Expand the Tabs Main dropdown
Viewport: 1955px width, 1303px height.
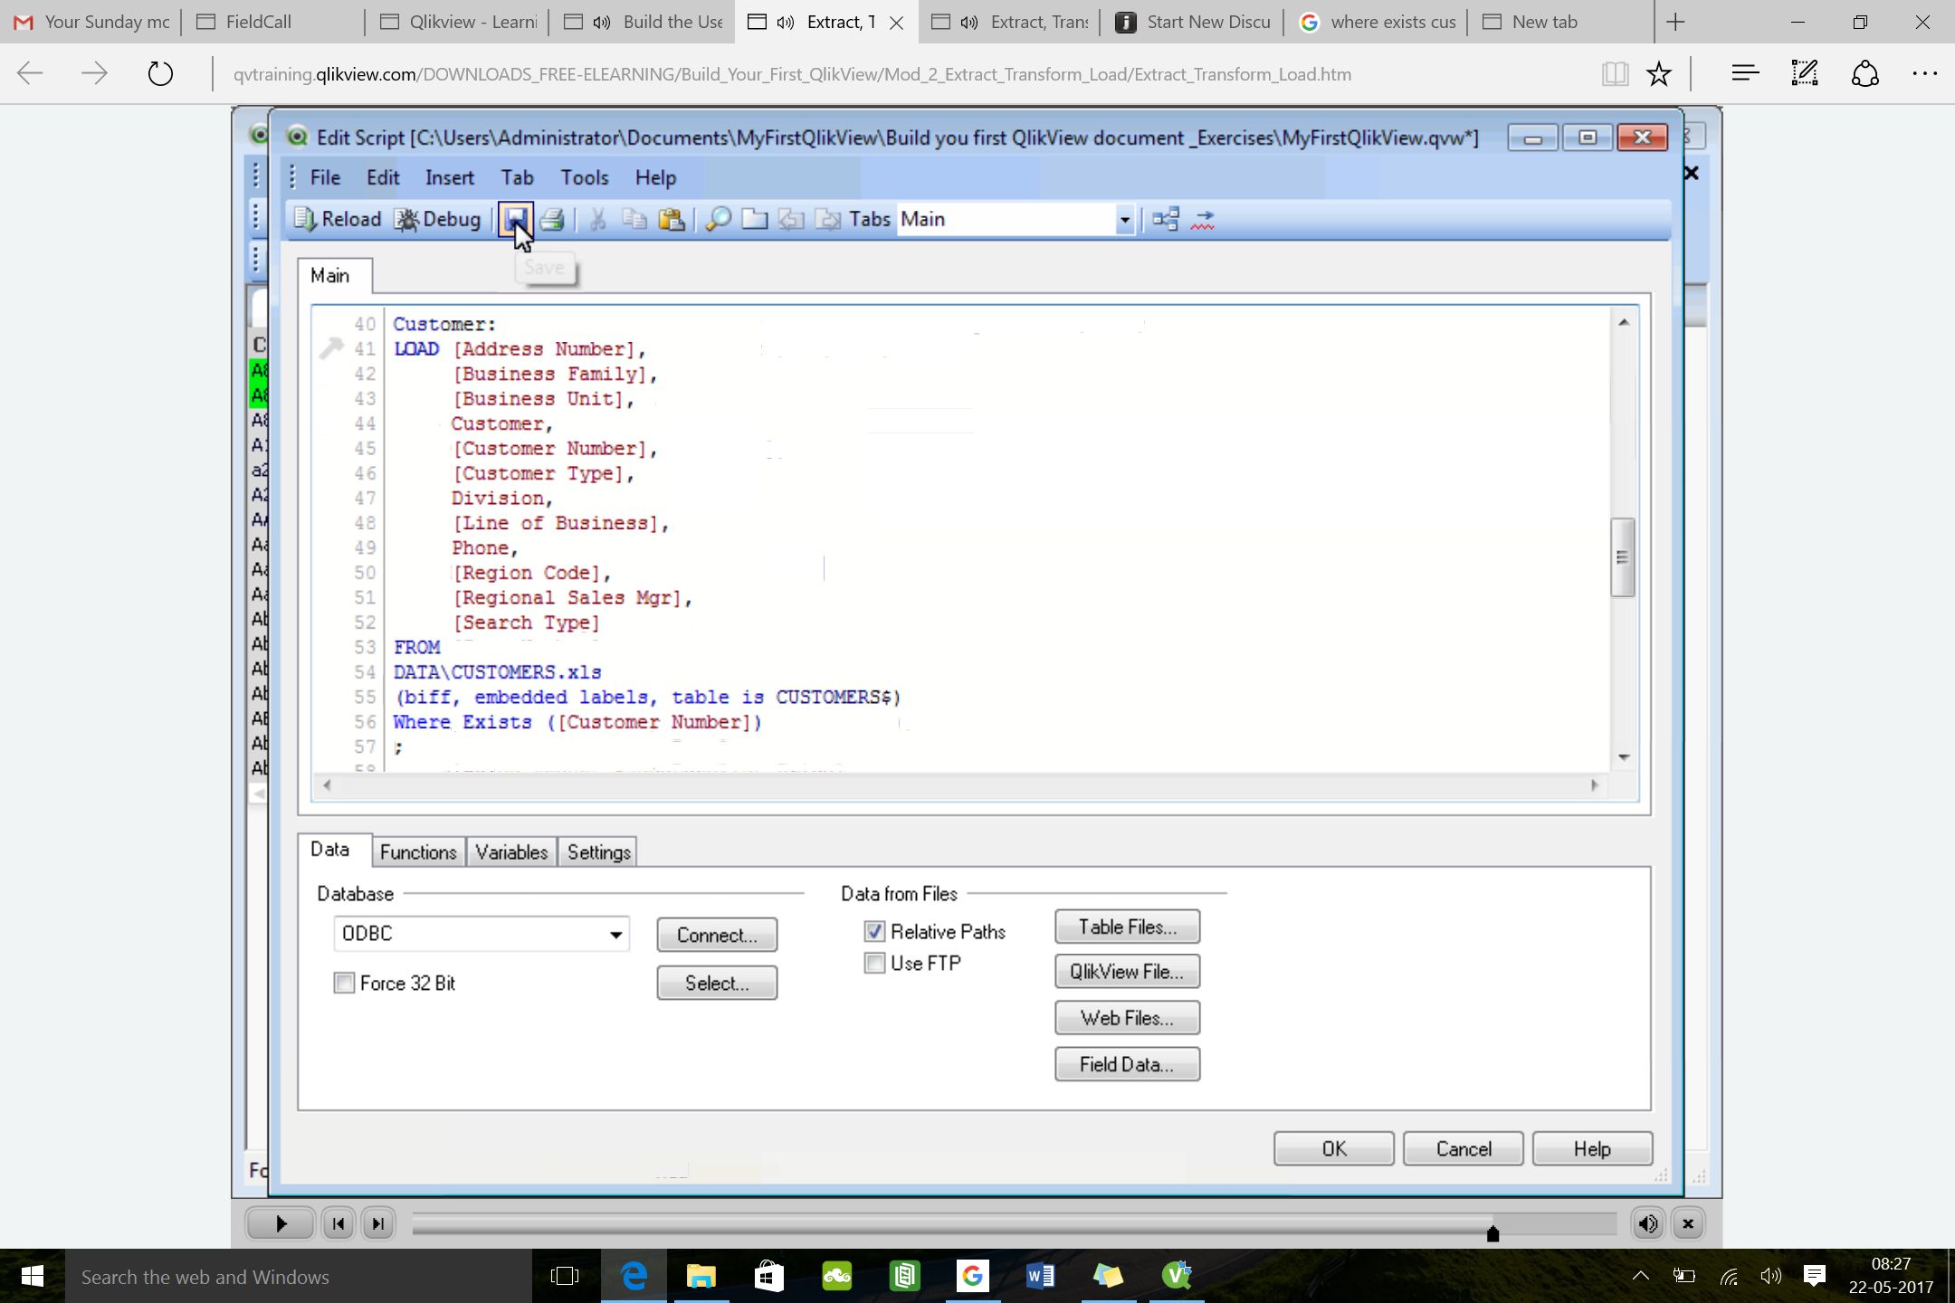click(x=1124, y=219)
